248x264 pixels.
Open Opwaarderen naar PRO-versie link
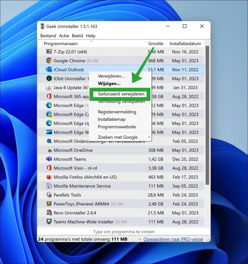tap(173, 239)
